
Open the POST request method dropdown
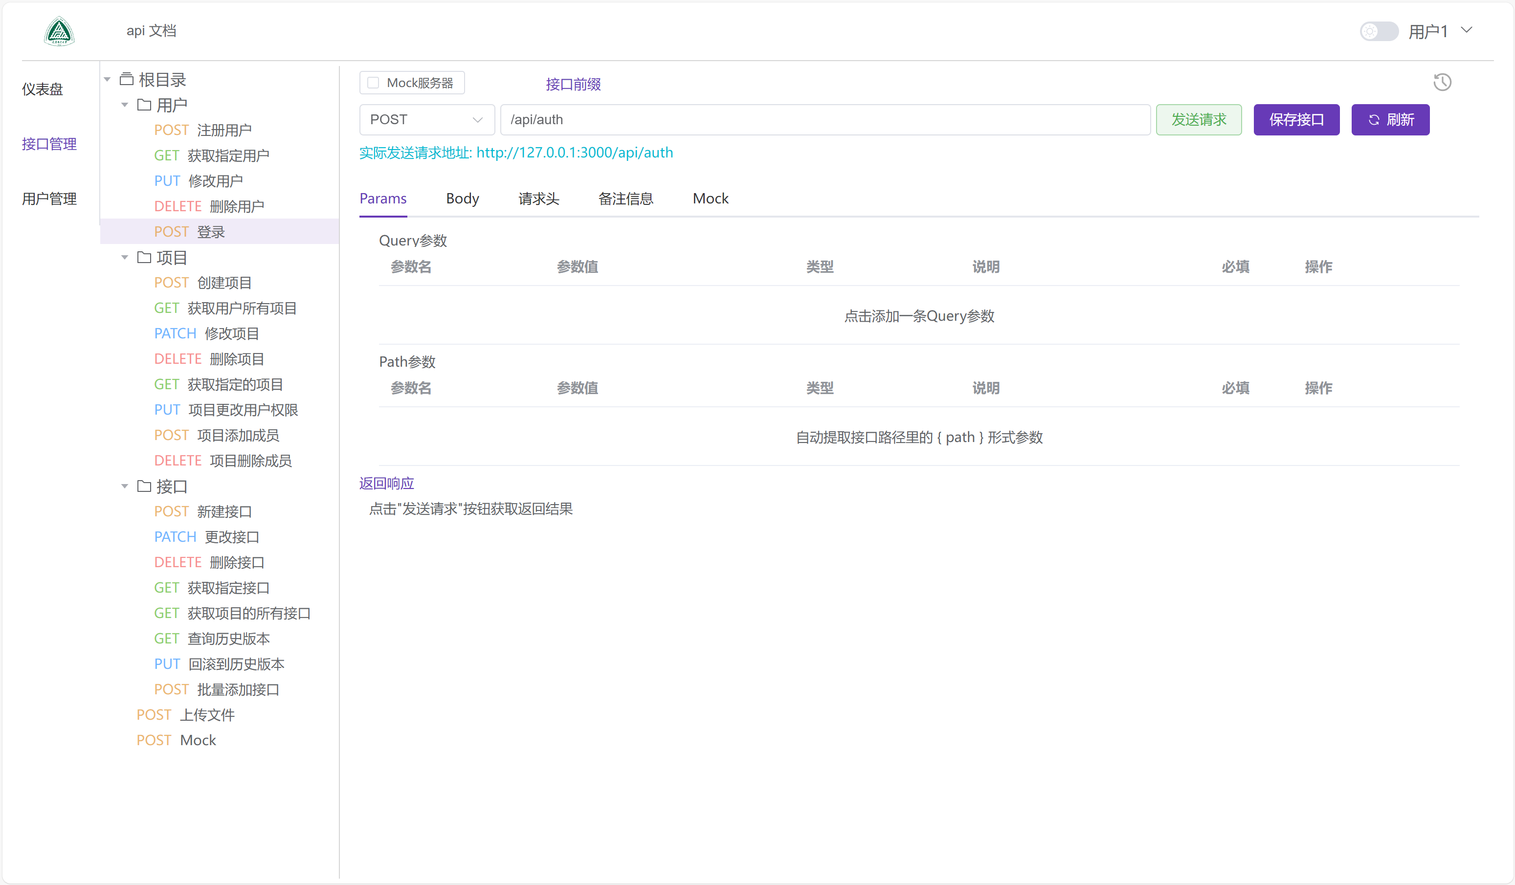point(427,120)
